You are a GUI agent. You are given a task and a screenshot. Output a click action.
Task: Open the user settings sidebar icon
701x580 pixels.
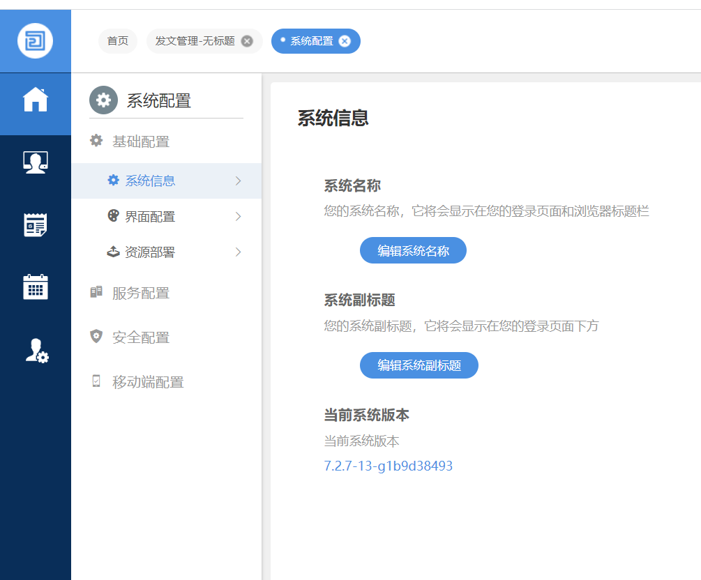coord(37,351)
